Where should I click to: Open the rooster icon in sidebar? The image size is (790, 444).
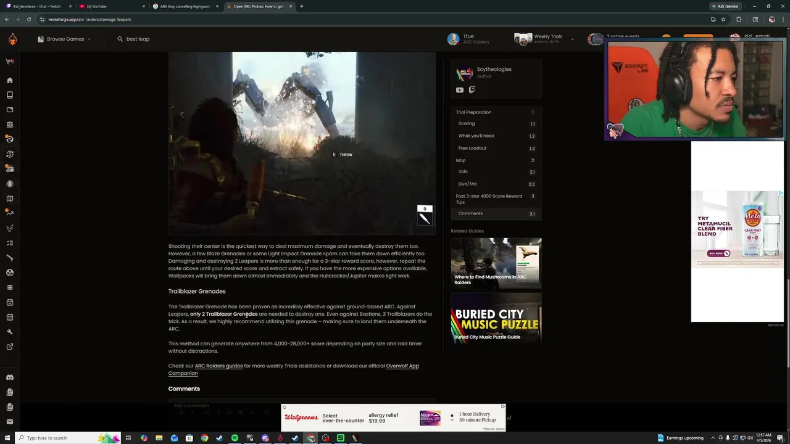pos(9,228)
